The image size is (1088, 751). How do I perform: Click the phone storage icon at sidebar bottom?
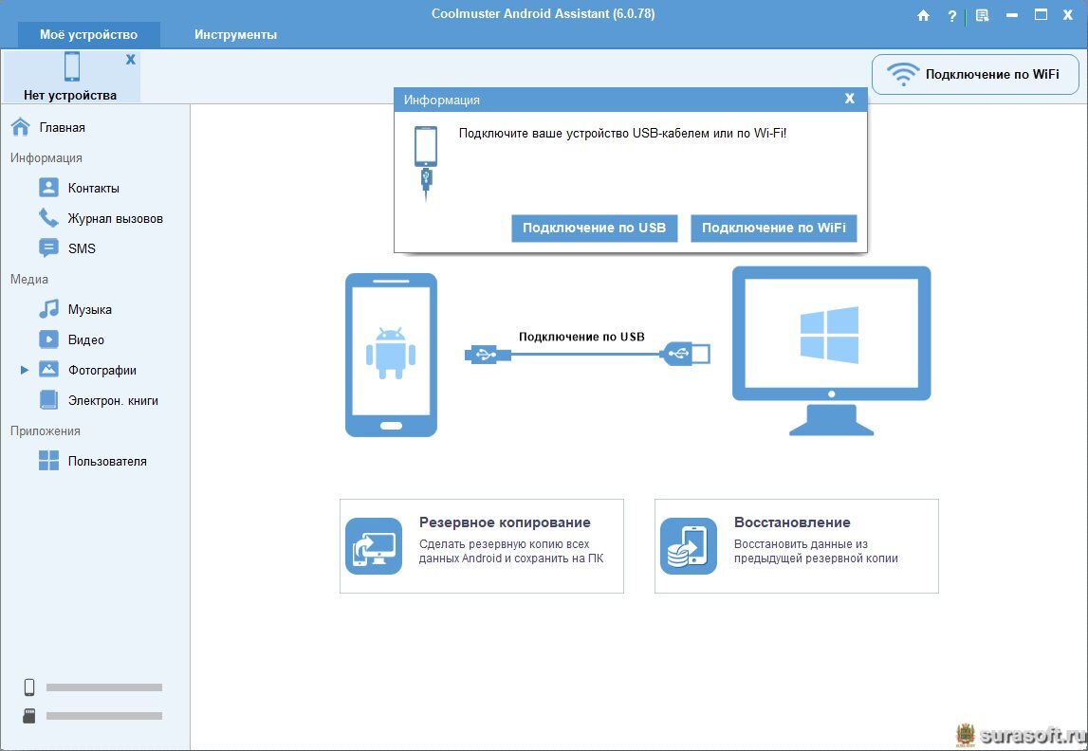(x=29, y=687)
